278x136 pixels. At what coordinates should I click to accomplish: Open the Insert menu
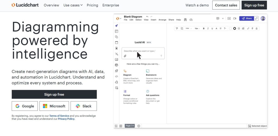(154, 20)
